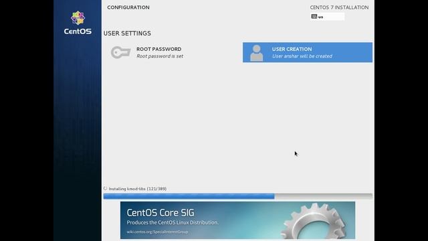Screen dimensions: 428x241
Task: Click the 'Root password is set' text
Action: click(x=160, y=56)
